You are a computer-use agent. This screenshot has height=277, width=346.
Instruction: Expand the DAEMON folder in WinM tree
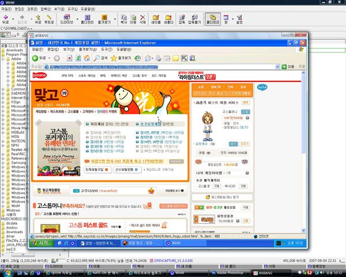tap(3, 93)
